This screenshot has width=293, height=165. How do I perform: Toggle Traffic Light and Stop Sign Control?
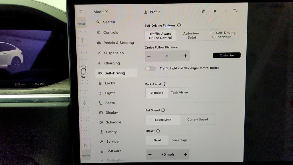[x=150, y=68]
